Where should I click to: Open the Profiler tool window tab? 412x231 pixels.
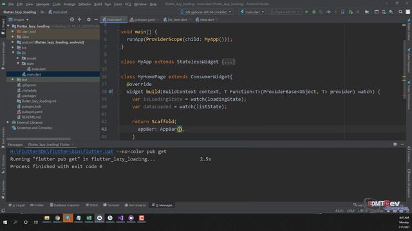point(37,205)
